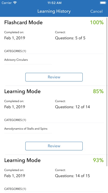Tap the battery icon in status bar
The height and width of the screenshot is (193, 108).
click(103, 3)
